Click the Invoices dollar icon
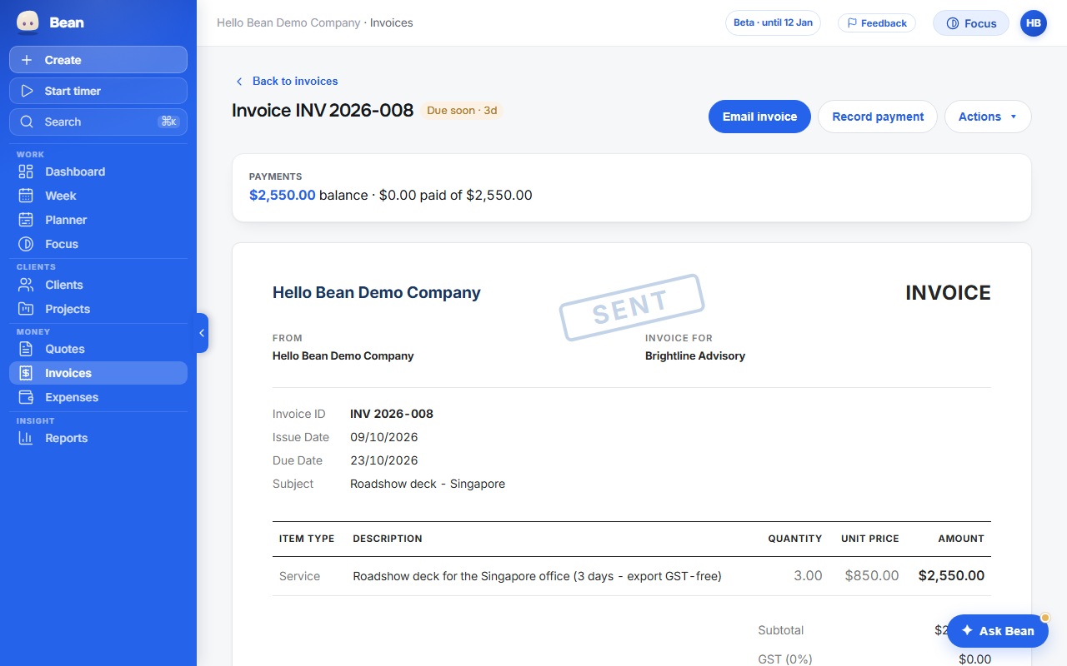 [26, 373]
